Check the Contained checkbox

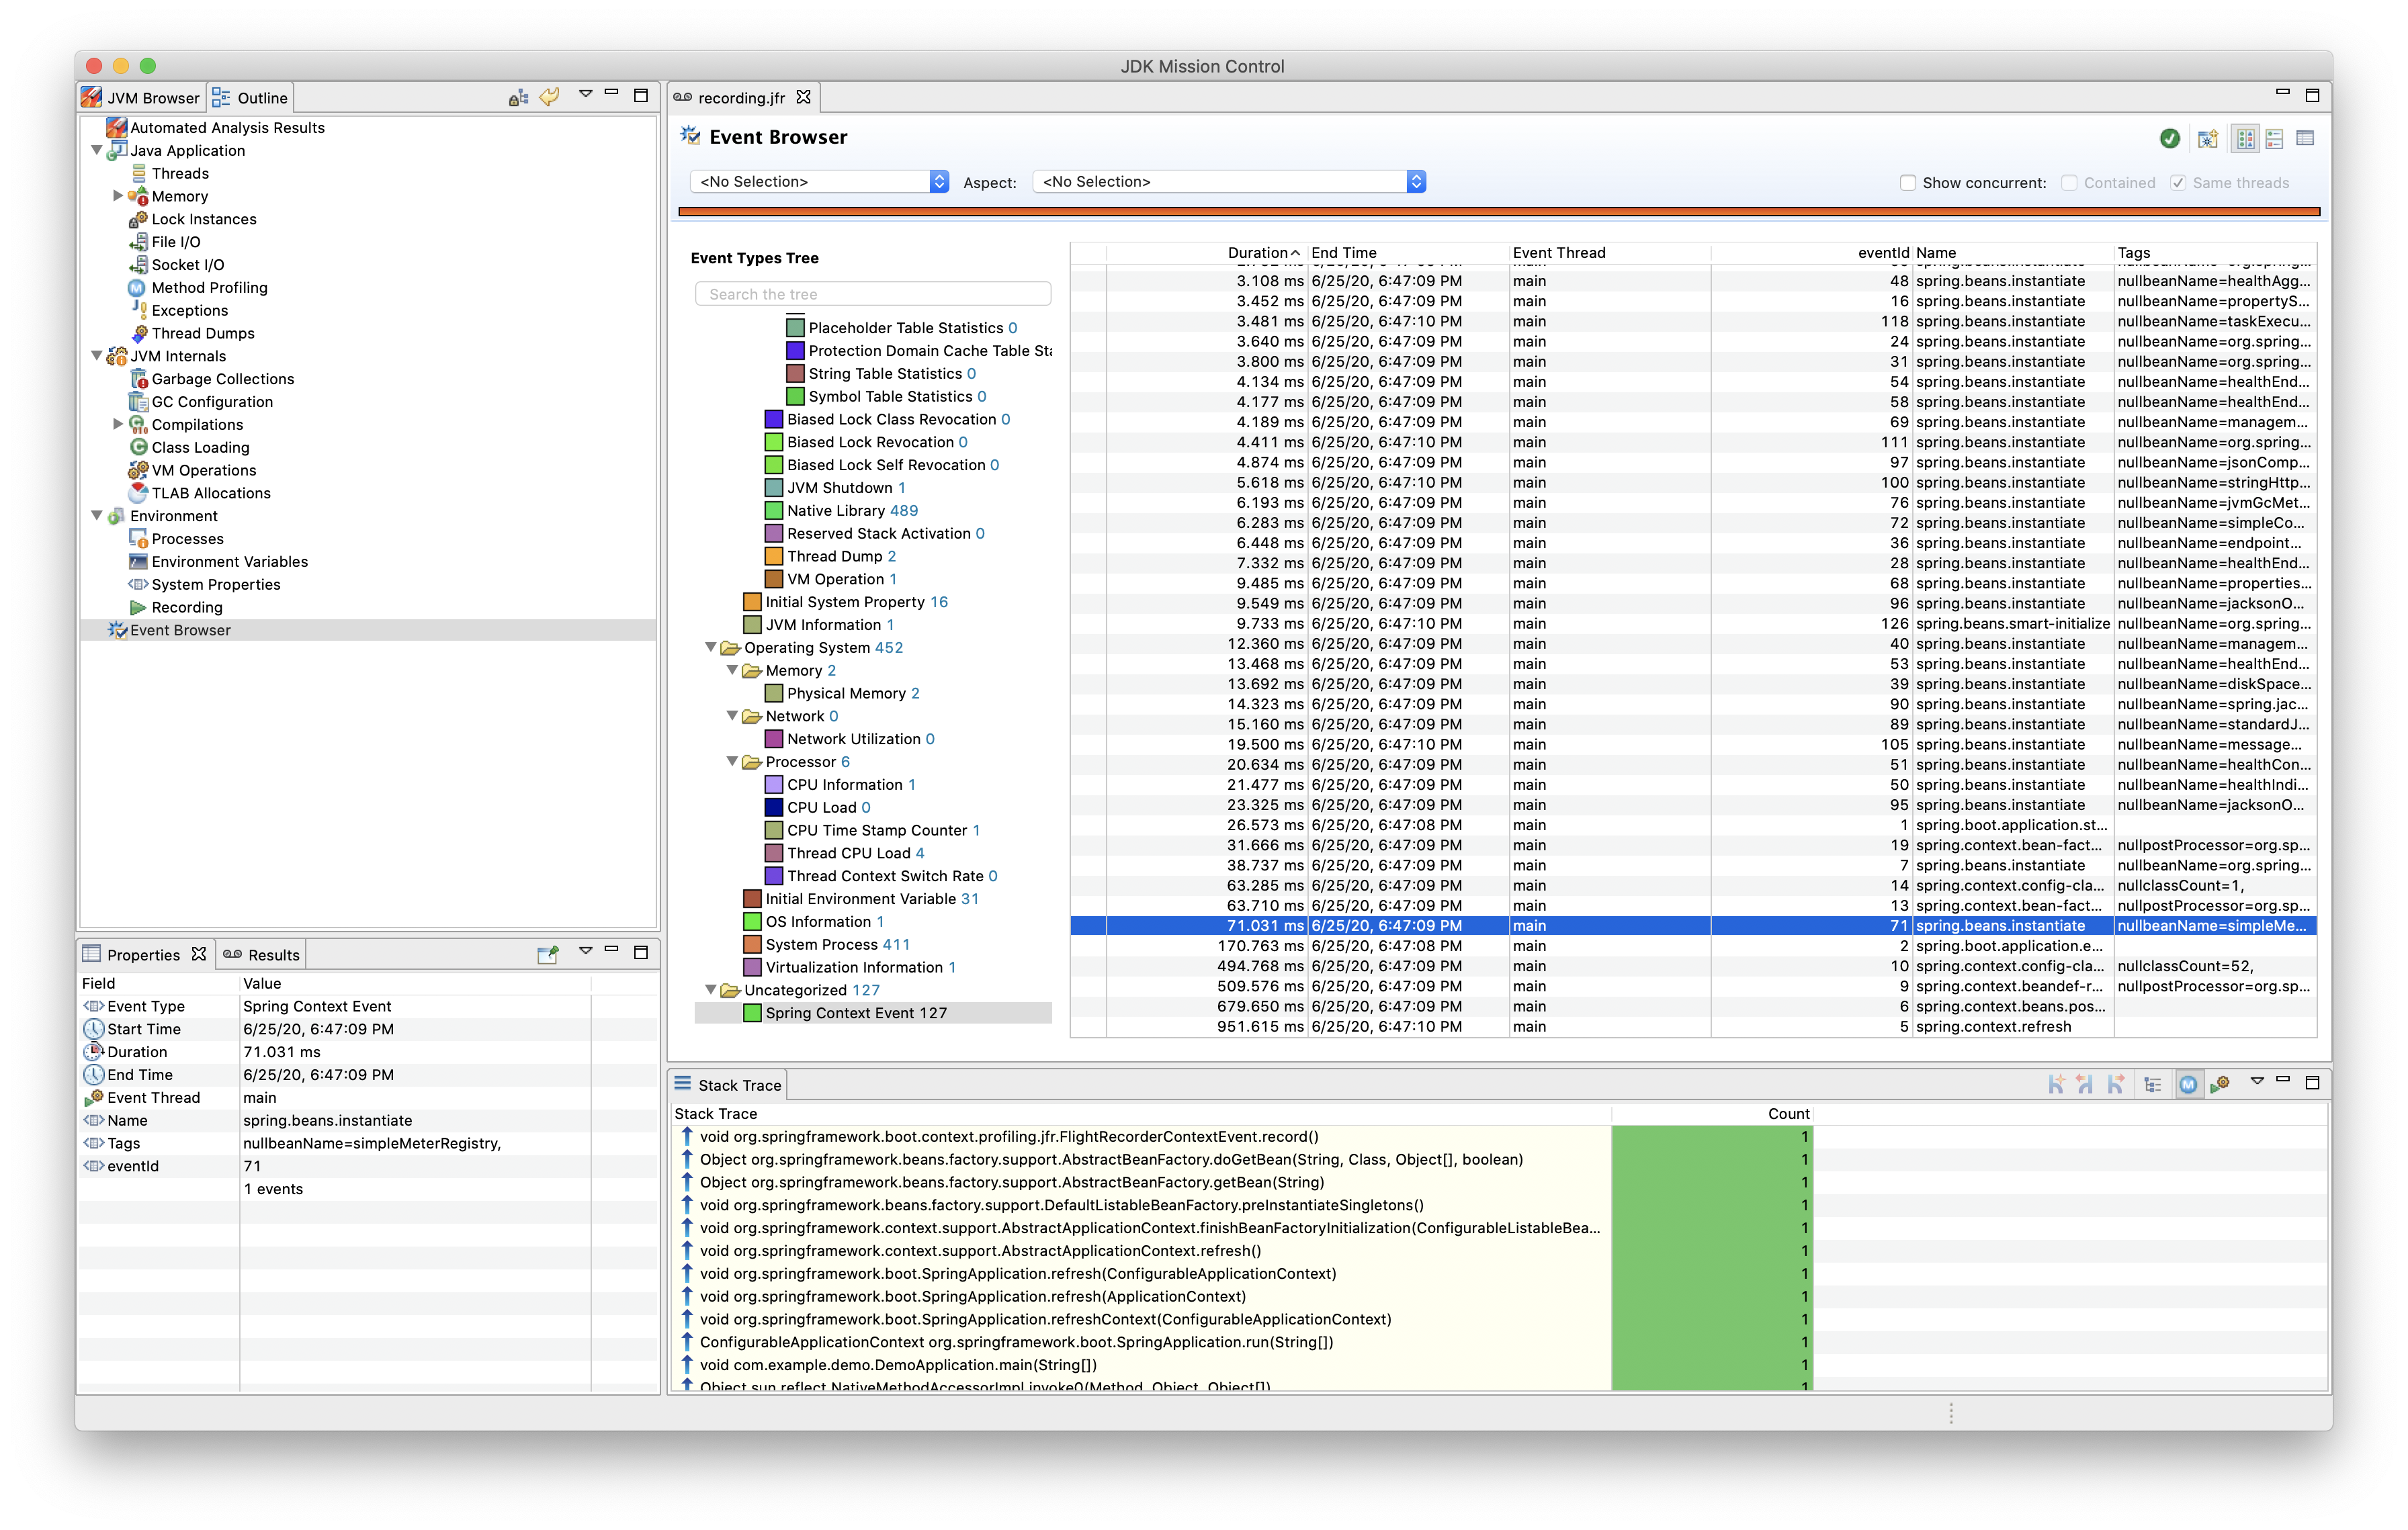(2069, 183)
